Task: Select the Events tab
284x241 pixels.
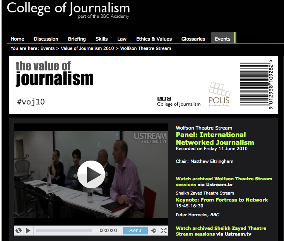Action: (223, 38)
